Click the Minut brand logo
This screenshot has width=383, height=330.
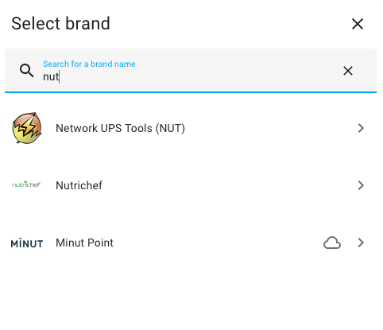click(x=27, y=243)
